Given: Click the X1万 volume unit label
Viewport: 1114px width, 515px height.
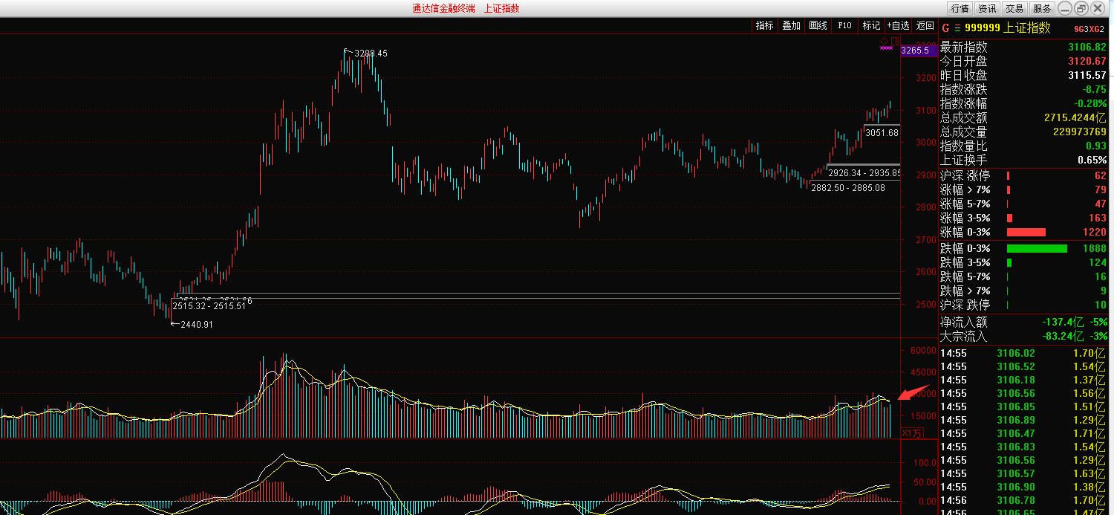Looking at the screenshot, I should click(x=912, y=433).
